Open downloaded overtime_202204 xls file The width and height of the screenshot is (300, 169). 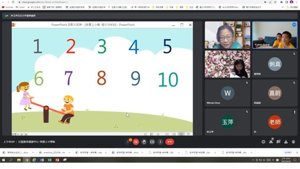pos(52,152)
